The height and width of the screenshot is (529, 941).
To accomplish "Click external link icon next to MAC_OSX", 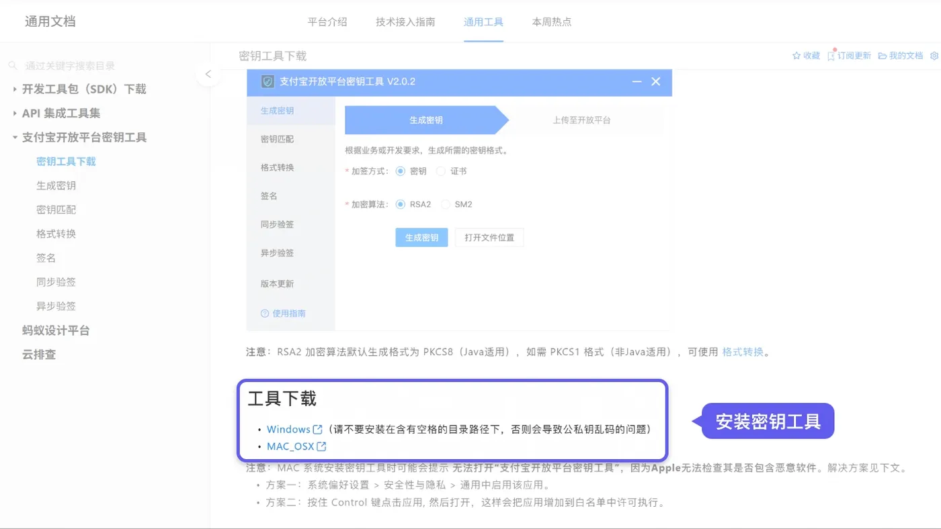I will tap(321, 446).
